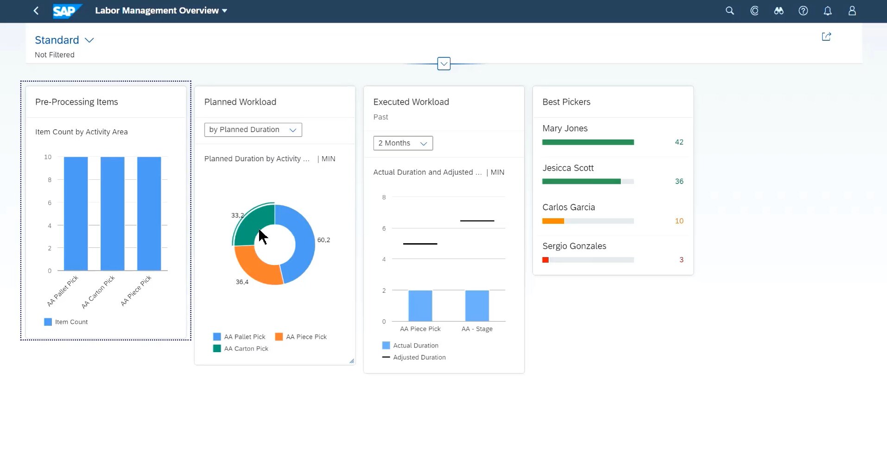The height and width of the screenshot is (474, 887).
Task: Open the 2 Months period dropdown
Action: coord(403,143)
